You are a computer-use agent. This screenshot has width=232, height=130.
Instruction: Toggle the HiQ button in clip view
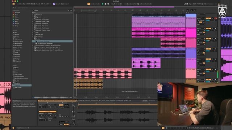coord(66,125)
